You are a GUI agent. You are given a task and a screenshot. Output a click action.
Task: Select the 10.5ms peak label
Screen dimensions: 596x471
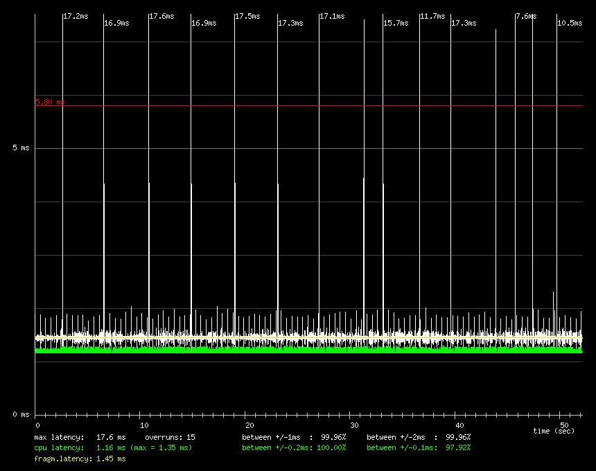(x=570, y=23)
